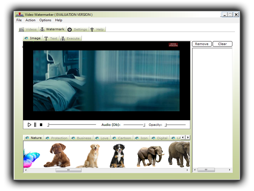Switch to the Watermark tab
254x191 pixels.
pos(52,29)
